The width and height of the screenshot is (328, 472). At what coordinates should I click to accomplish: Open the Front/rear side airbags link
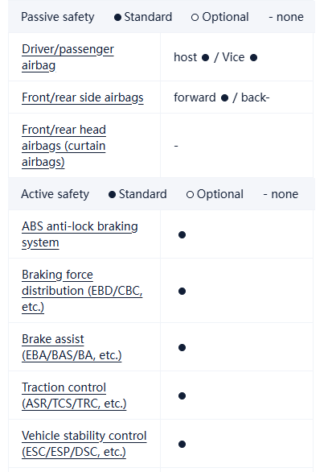pyautogui.click(x=83, y=97)
